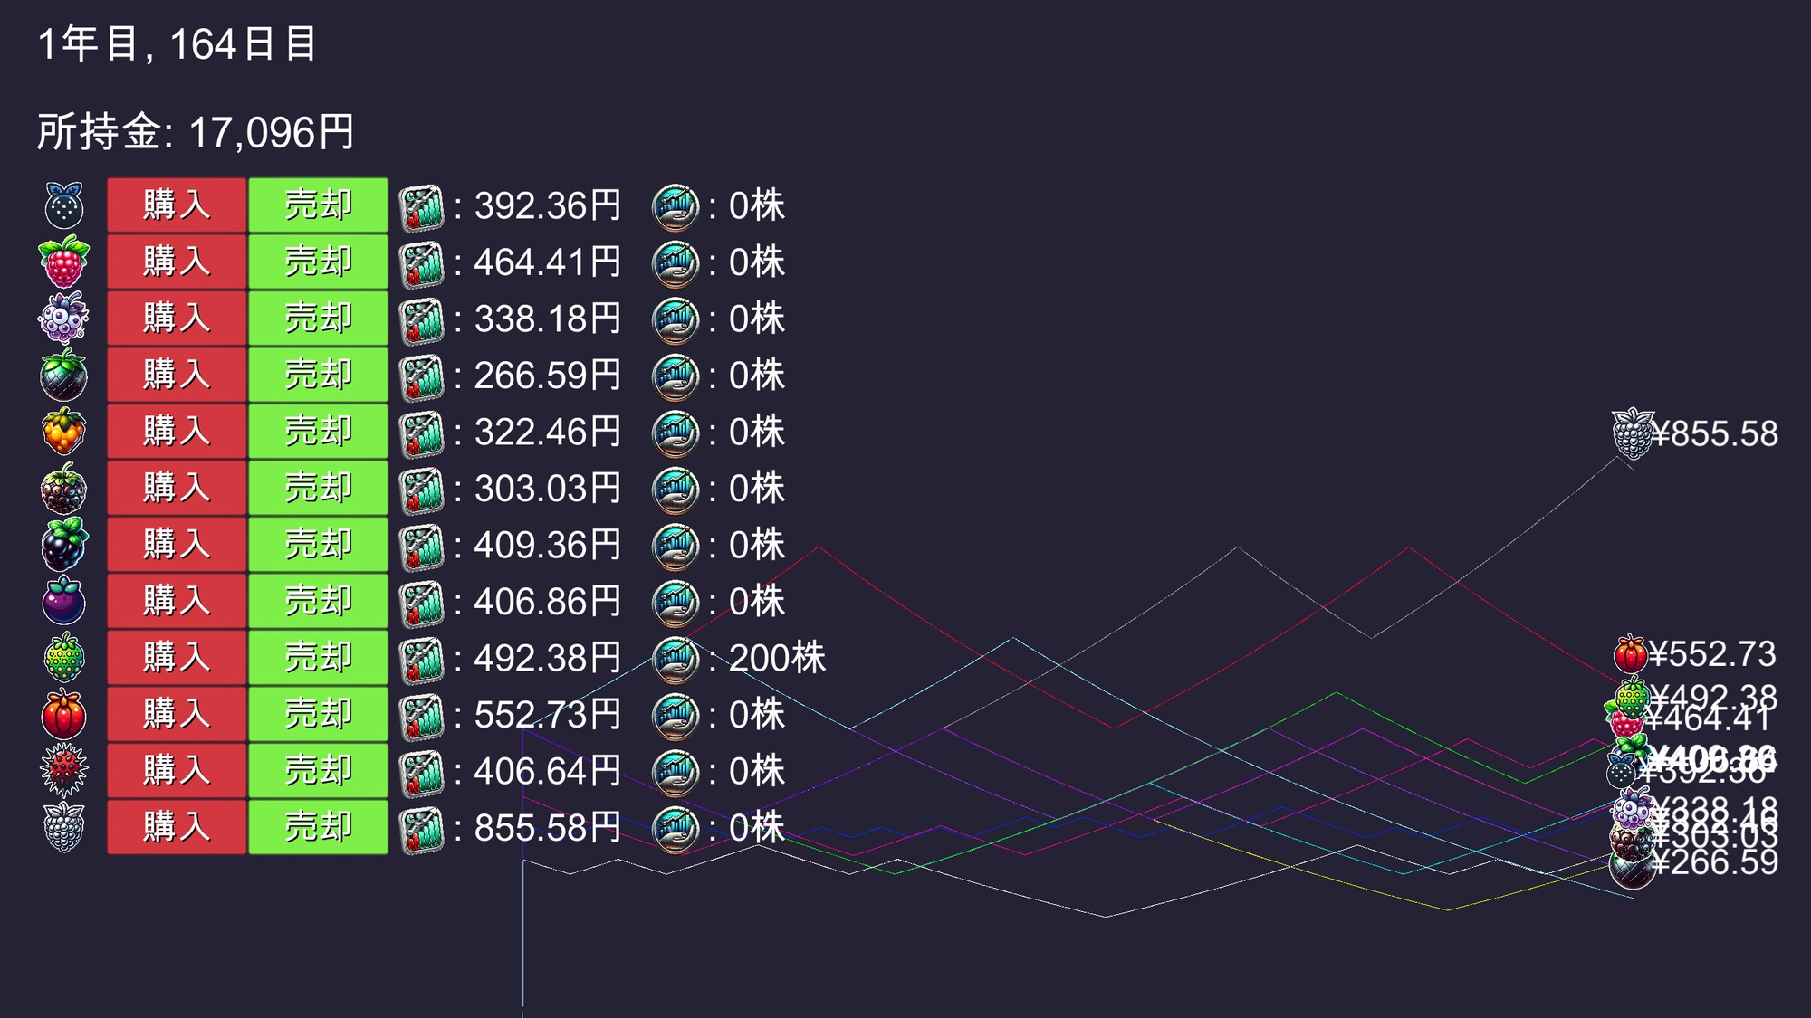Sell the 338.18円 stock using 売却
The height and width of the screenshot is (1018, 1811).
pyautogui.click(x=318, y=319)
